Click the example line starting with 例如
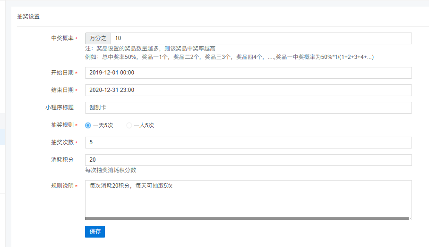Screen dimensions: 429x247 pyautogui.click(x=229, y=57)
